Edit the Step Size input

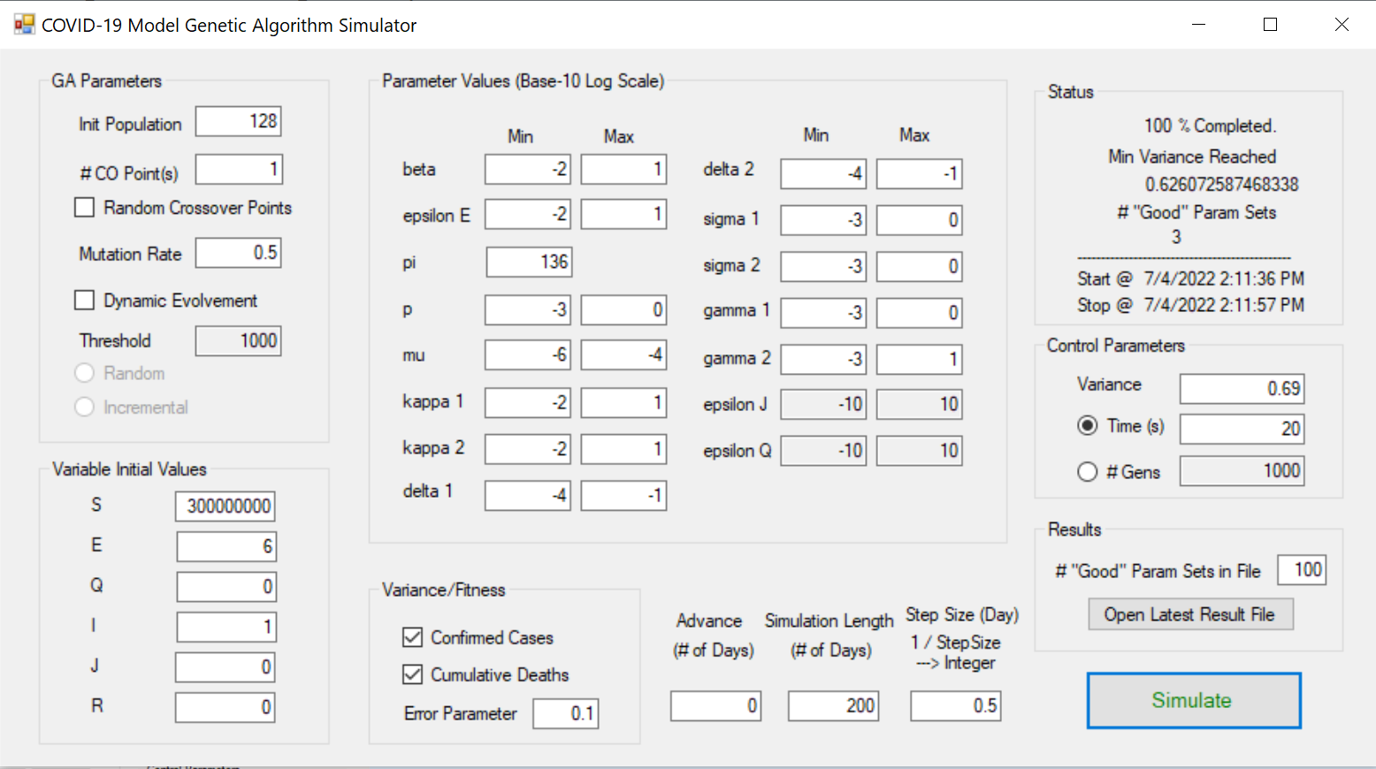tap(955, 706)
